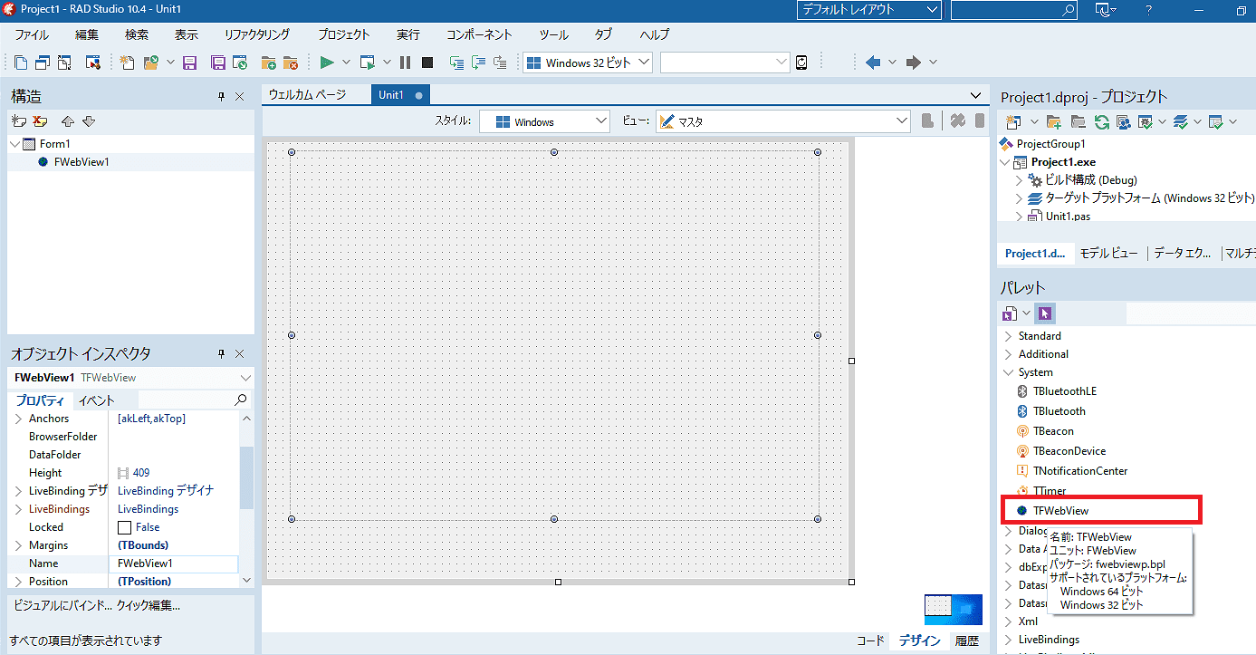Select FWebView1 in the Structure tree
The height and width of the screenshot is (655, 1256).
(81, 162)
